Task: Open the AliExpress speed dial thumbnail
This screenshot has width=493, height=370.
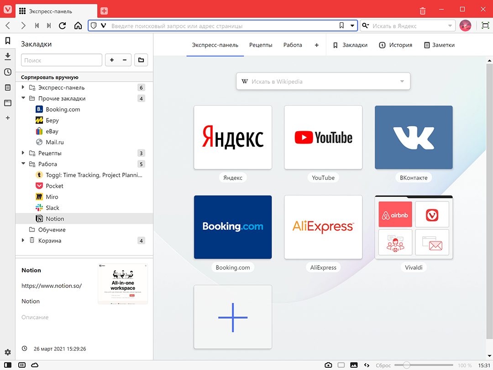Action: (323, 227)
